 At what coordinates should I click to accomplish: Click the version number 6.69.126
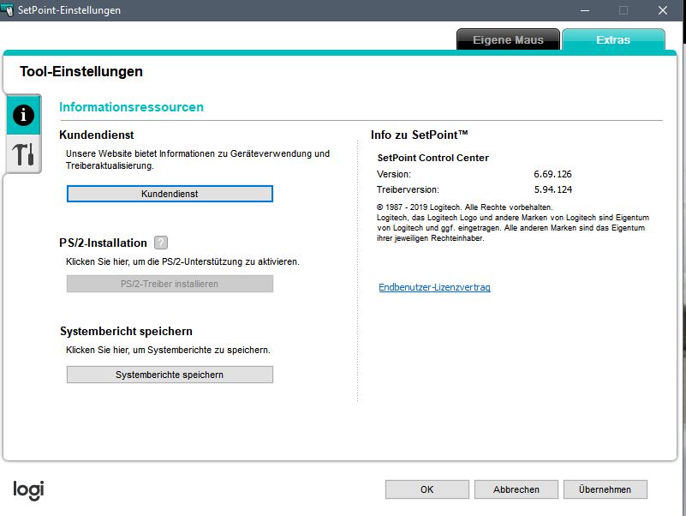tap(552, 174)
